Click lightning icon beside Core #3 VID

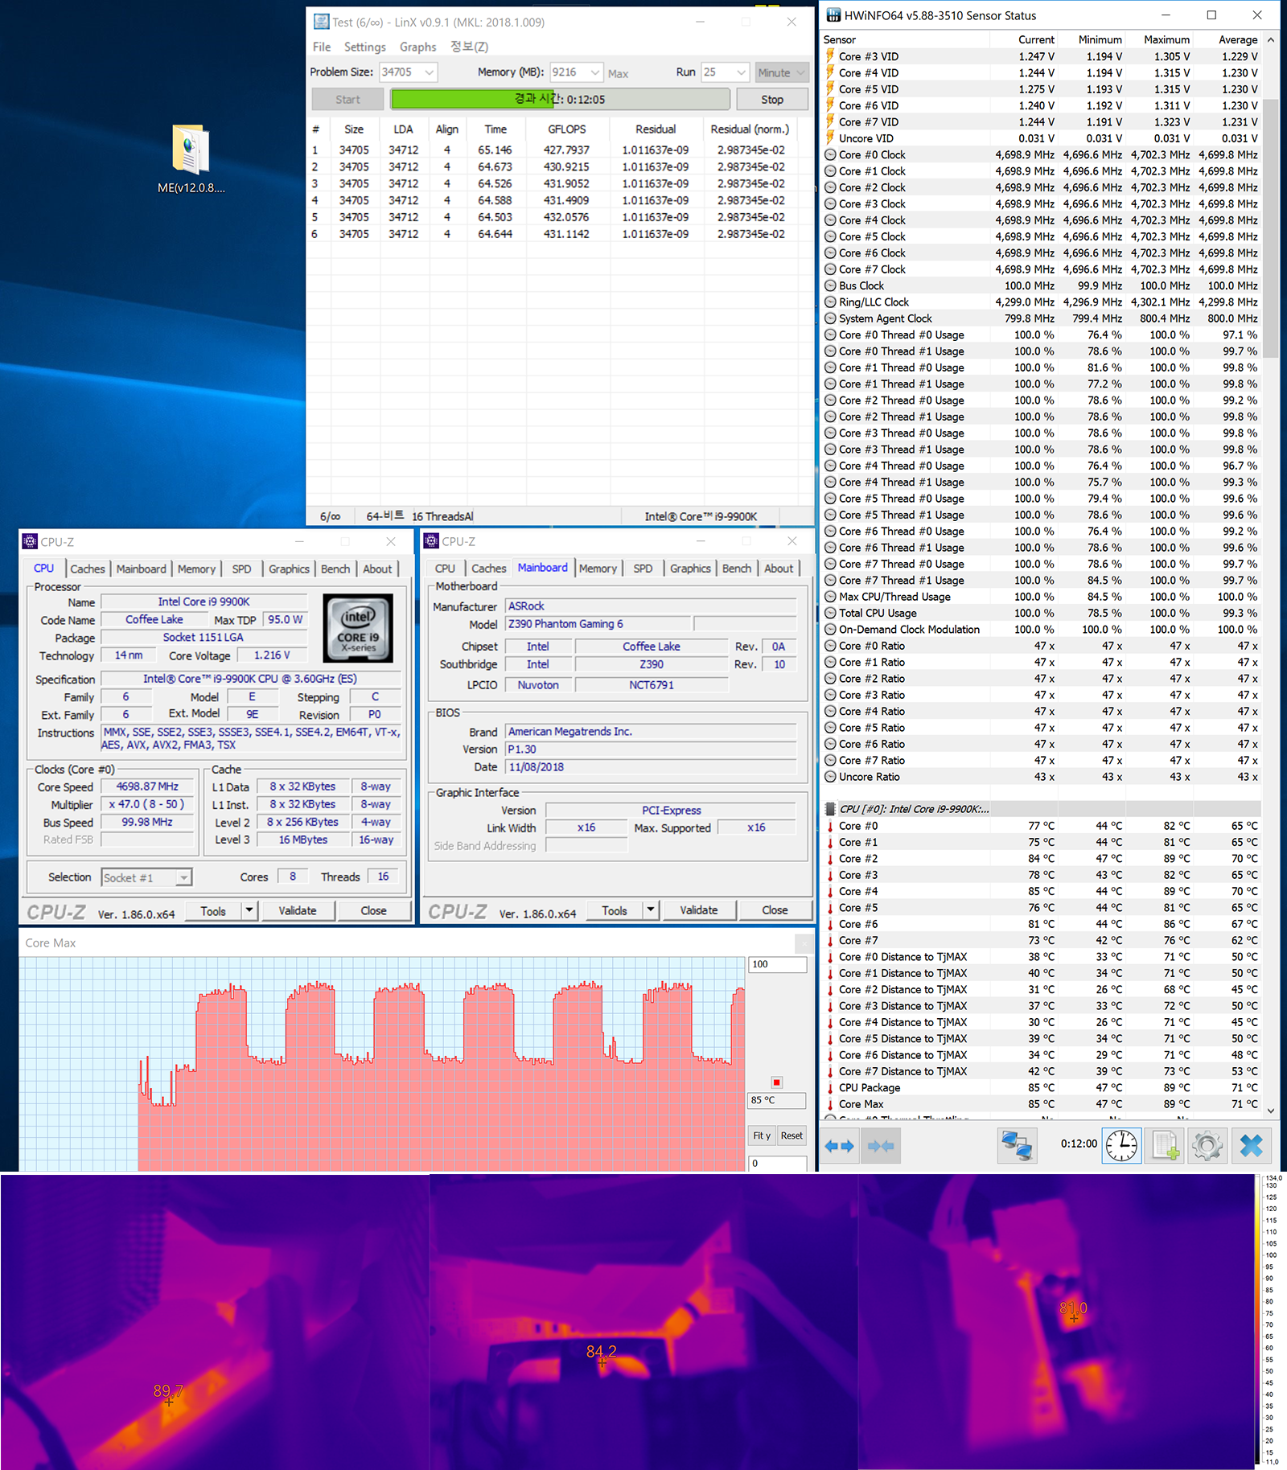click(830, 56)
